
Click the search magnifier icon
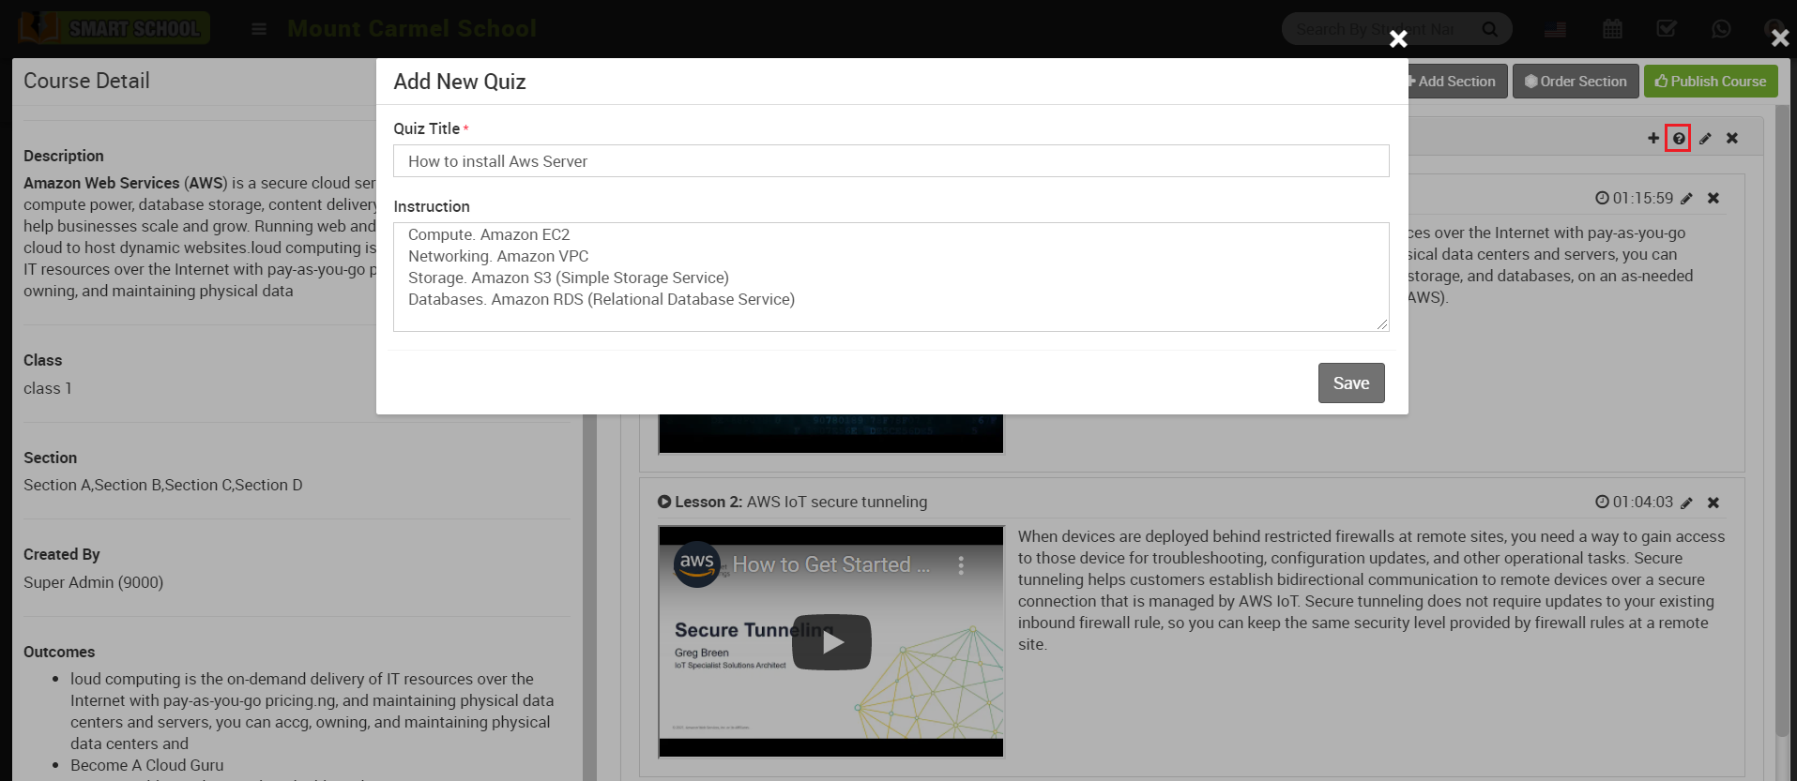[1489, 29]
